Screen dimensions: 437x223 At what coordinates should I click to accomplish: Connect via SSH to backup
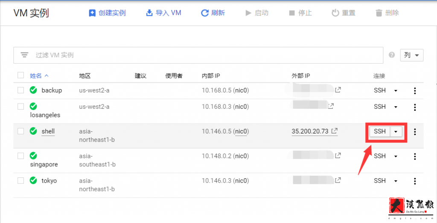[379, 90]
